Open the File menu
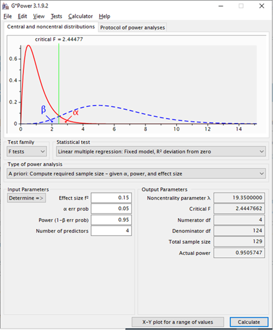 tap(8, 16)
